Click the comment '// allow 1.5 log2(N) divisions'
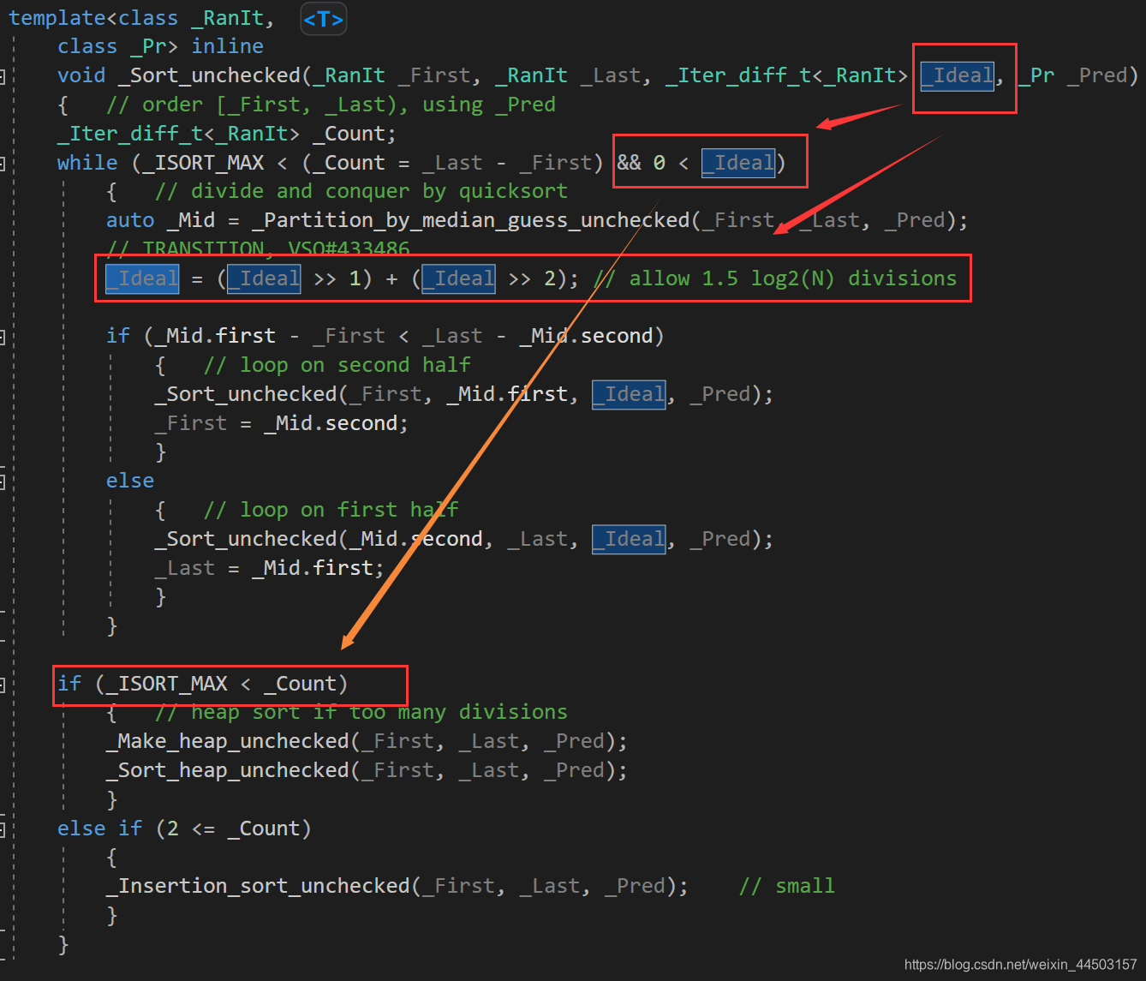The width and height of the screenshot is (1146, 981). [775, 278]
